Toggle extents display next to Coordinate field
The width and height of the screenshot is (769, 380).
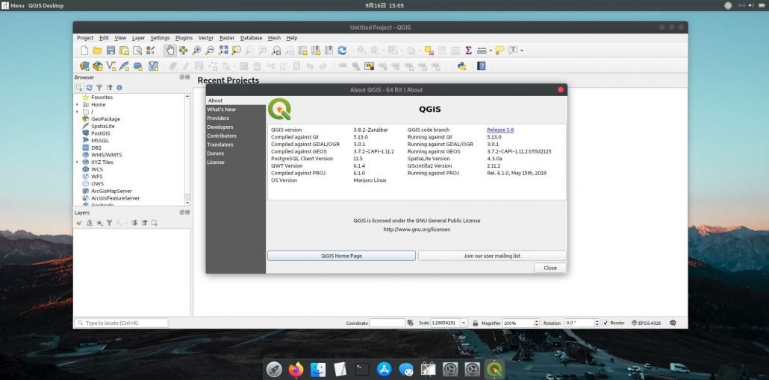[411, 323]
